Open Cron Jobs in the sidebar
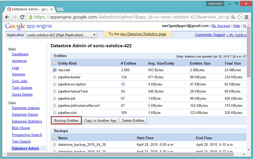 point(20,81)
